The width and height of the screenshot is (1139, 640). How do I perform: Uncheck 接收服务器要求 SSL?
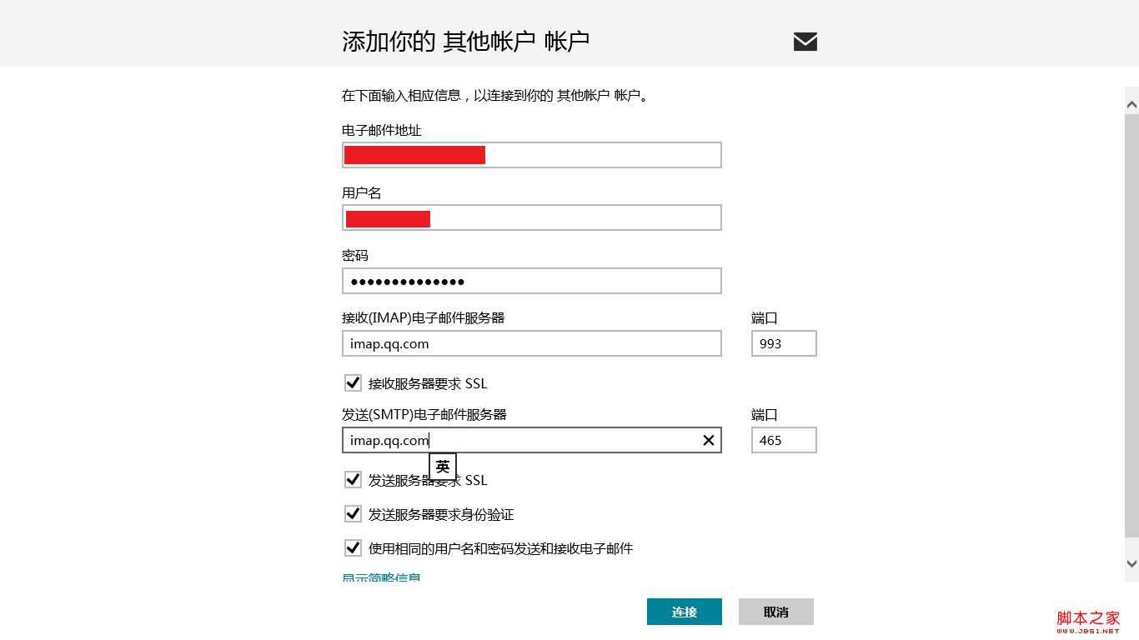[x=352, y=382]
